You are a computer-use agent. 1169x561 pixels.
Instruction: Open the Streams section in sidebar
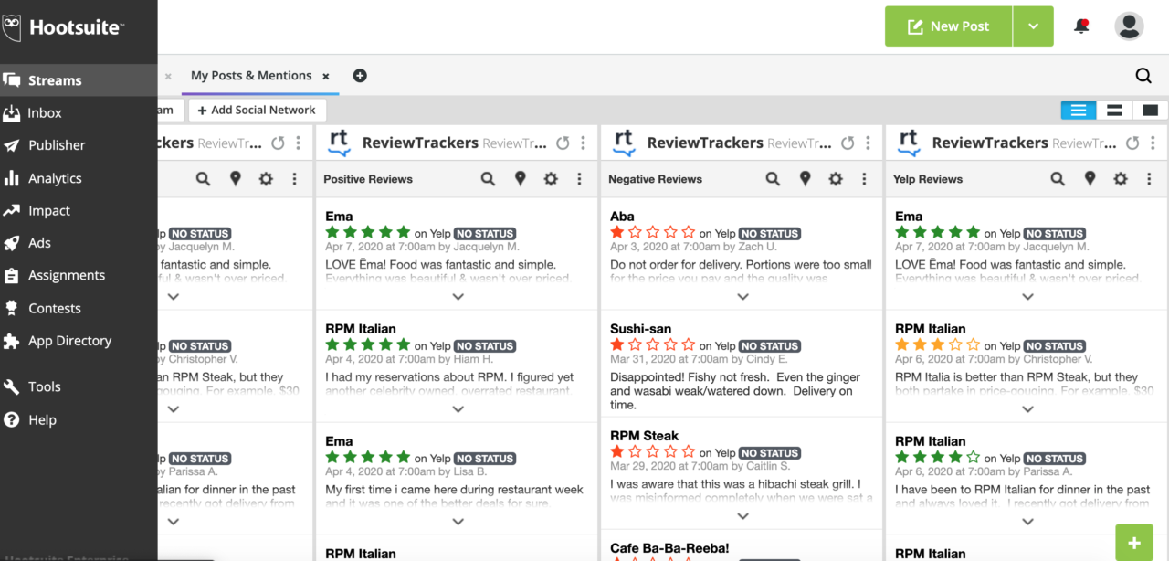pos(55,80)
